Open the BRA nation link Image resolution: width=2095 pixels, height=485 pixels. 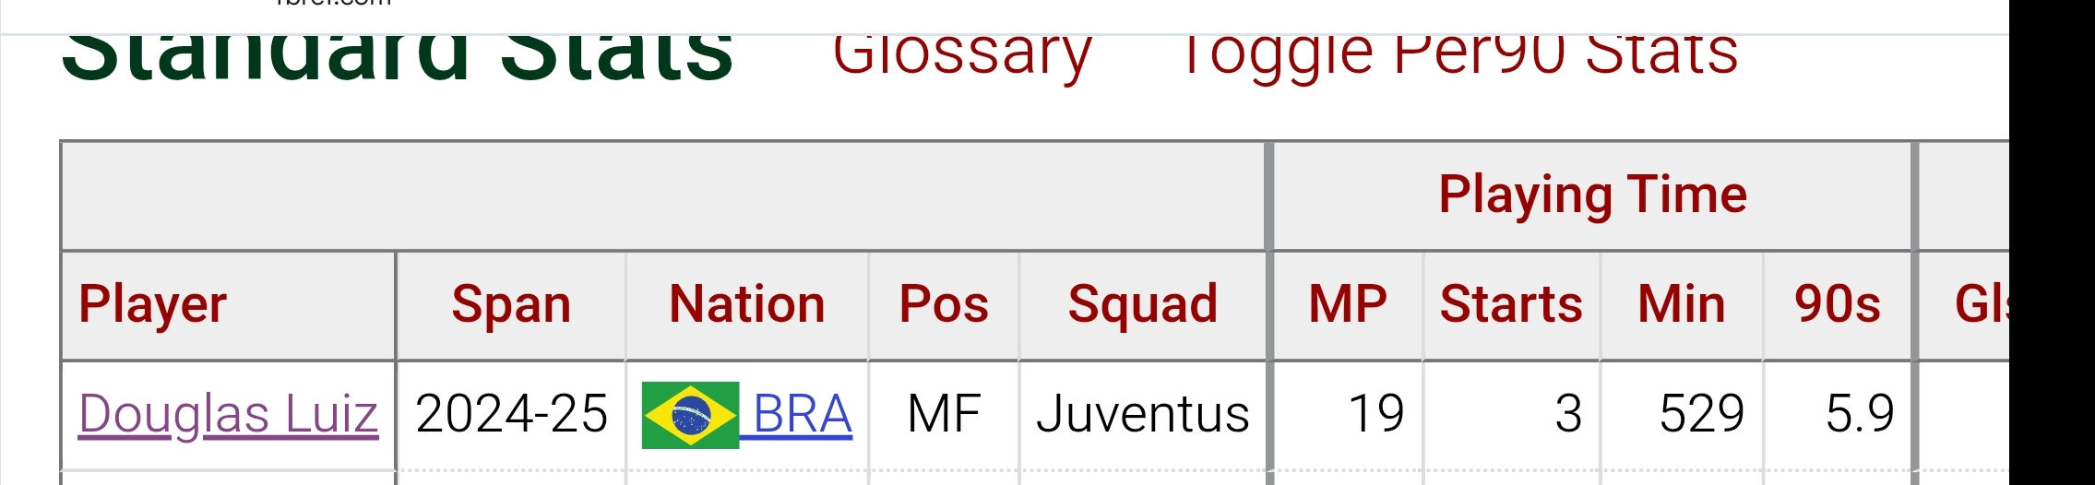click(x=802, y=414)
